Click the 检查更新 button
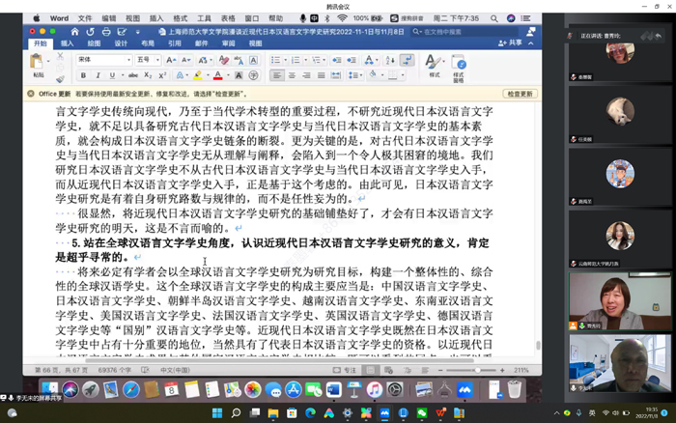Screen dimensions: 676x423 pyautogui.click(x=520, y=95)
